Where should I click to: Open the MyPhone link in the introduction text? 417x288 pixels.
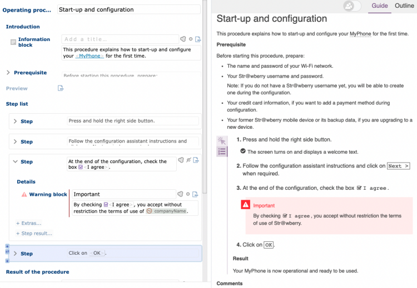point(90,56)
